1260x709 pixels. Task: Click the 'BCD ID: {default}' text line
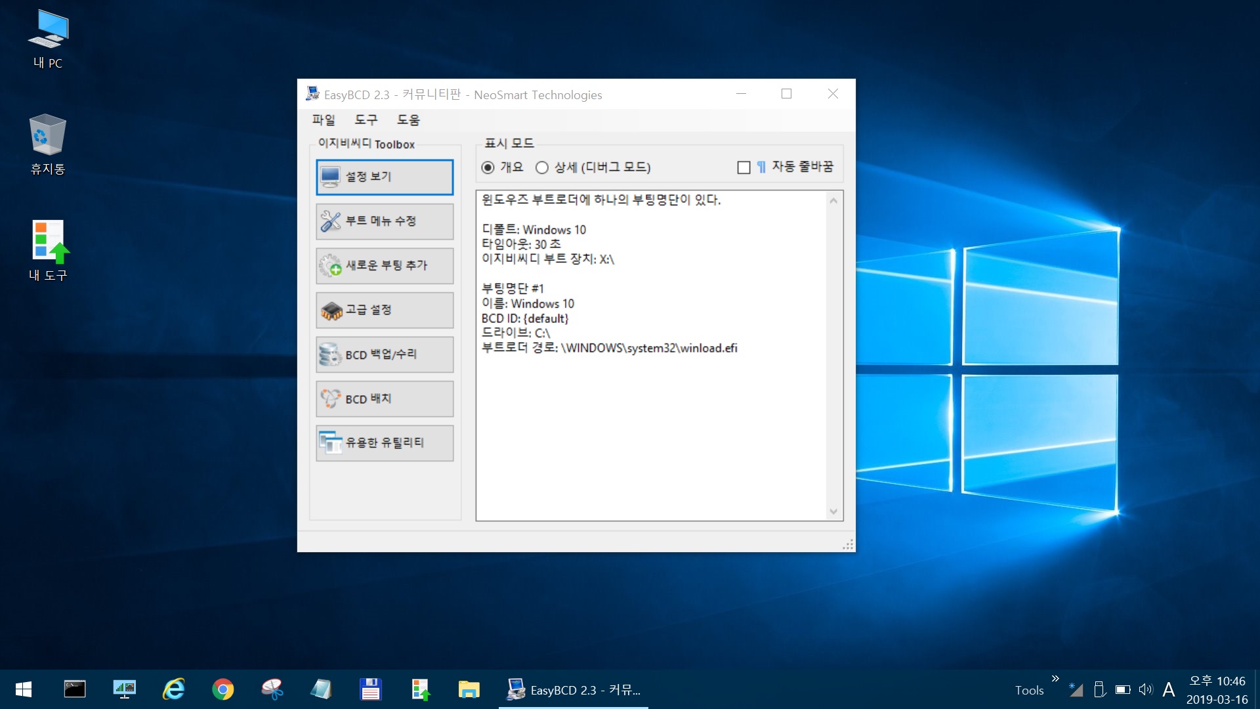(x=525, y=318)
